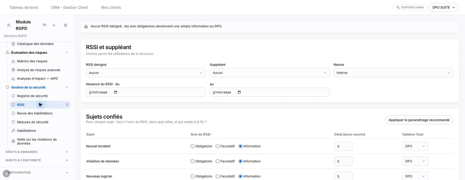Screen dimensions: 465x180
Task: Open the calendar picker for Absence du RSSI du
Action: point(116,92)
